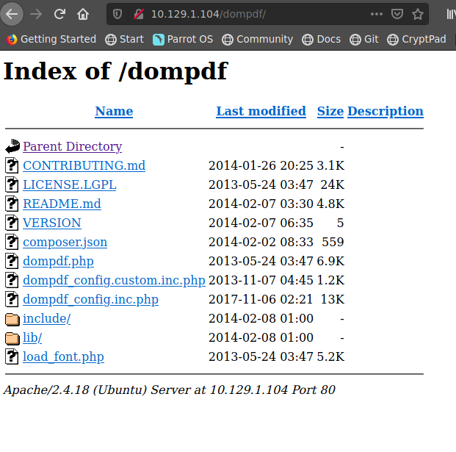
Task: Browse into the include/ directory
Action: pyautogui.click(x=46, y=318)
